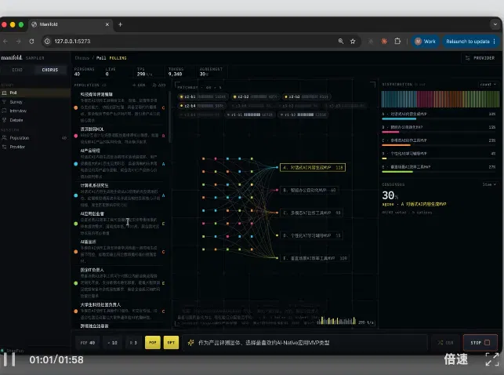Click the option E green distribution bar
This screenshot has width=504, height=375.
(397, 172)
